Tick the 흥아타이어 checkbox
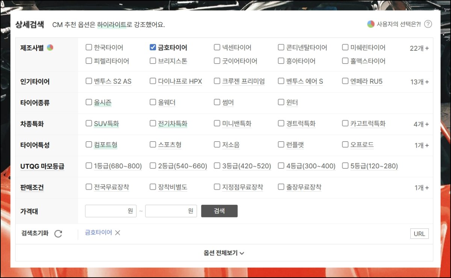451x278 pixels. pyautogui.click(x=281, y=60)
